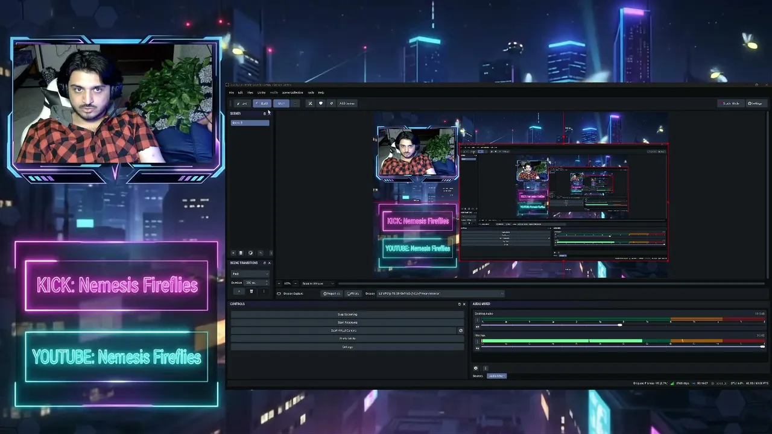772x434 pixels.
Task: Open advanced audio properties gear icon
Action: [475, 368]
